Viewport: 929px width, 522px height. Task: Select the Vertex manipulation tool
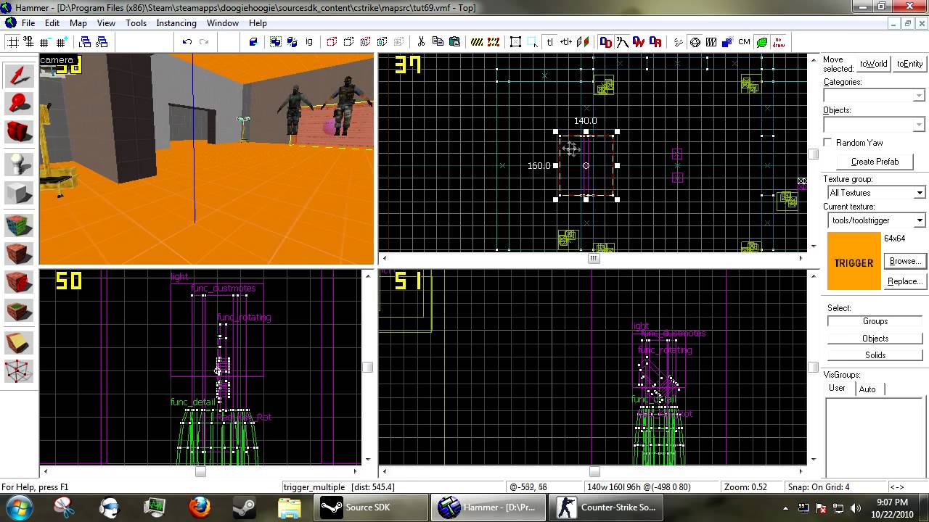[x=19, y=371]
